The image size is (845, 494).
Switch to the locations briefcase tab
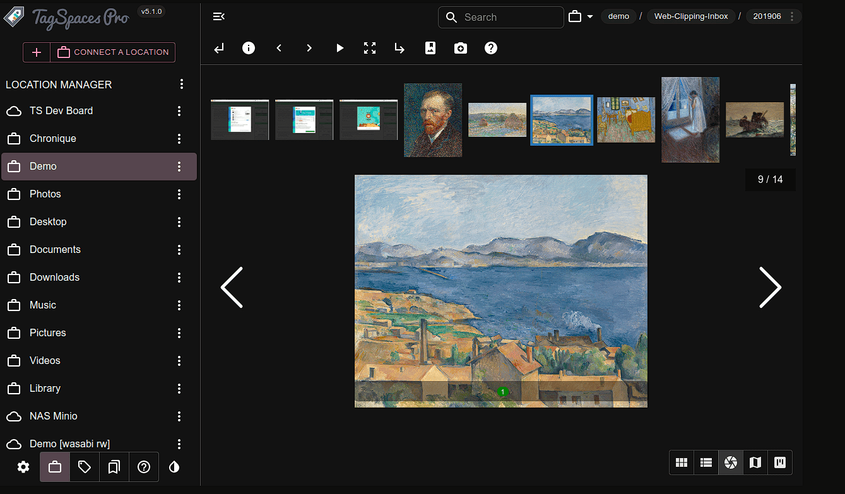tap(55, 467)
